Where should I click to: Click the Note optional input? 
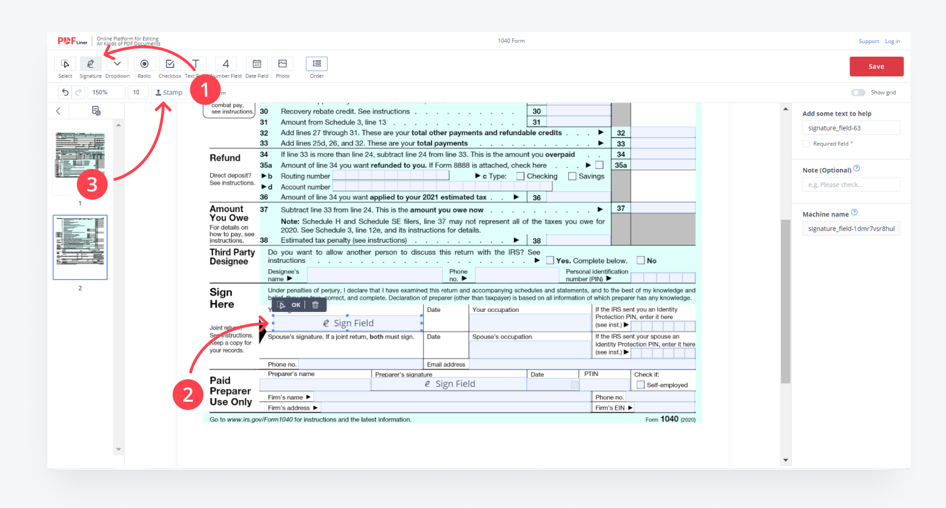(x=851, y=185)
